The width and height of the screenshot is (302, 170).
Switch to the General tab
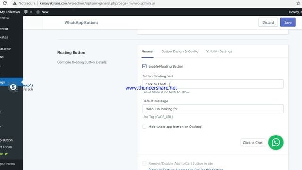(148, 51)
